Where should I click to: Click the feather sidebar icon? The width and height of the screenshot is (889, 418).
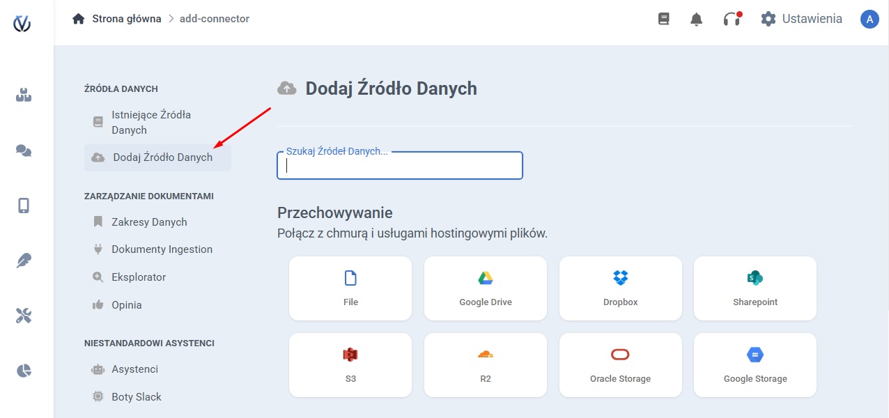(x=24, y=261)
